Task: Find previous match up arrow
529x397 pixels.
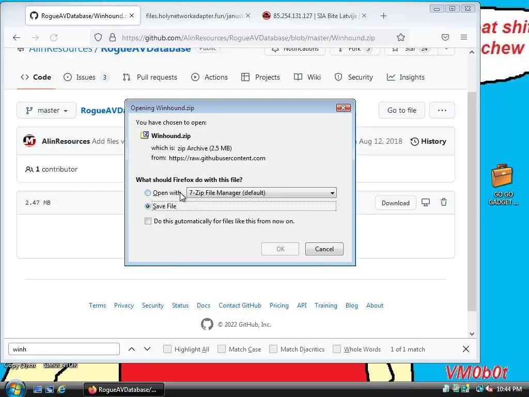Action: coord(132,349)
